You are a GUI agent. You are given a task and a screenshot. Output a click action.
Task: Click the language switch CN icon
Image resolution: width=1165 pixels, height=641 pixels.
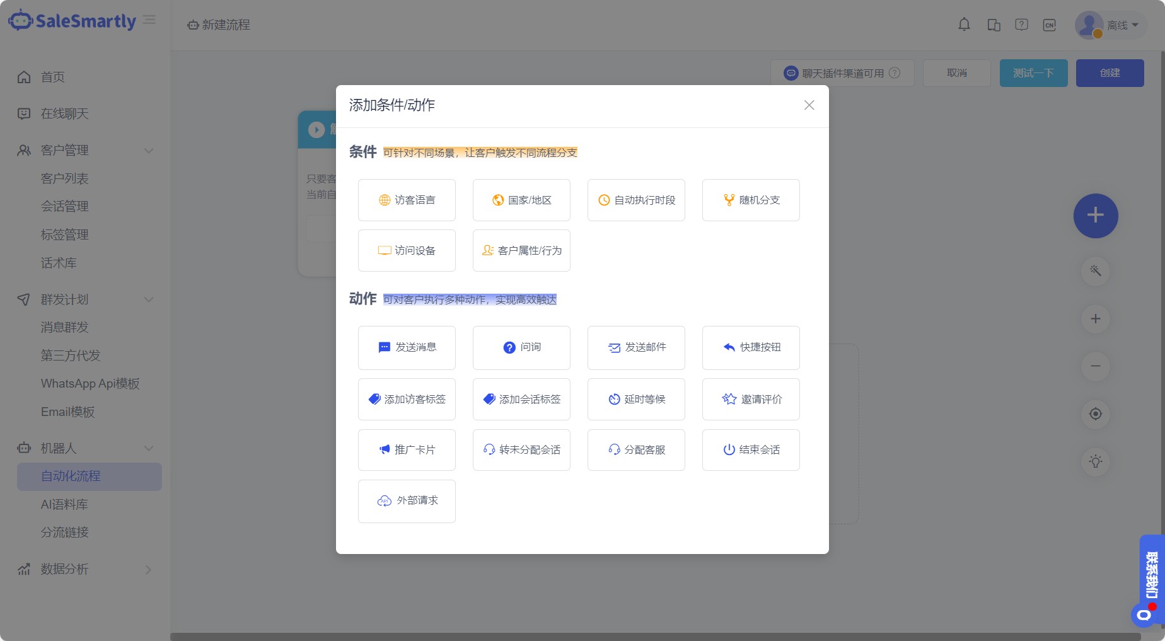1049,25
